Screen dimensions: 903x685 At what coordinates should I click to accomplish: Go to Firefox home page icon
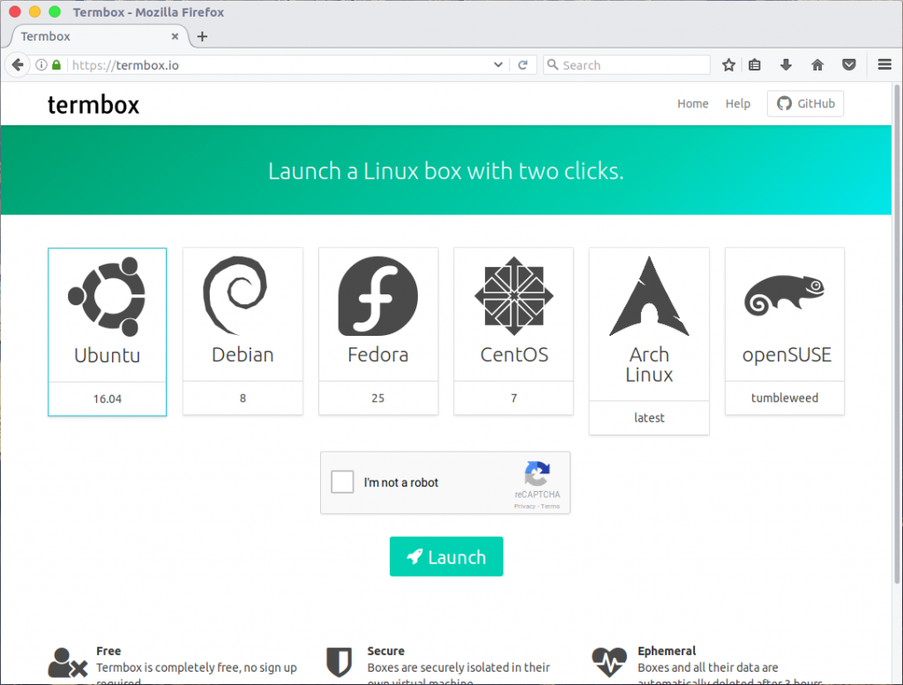click(x=817, y=64)
